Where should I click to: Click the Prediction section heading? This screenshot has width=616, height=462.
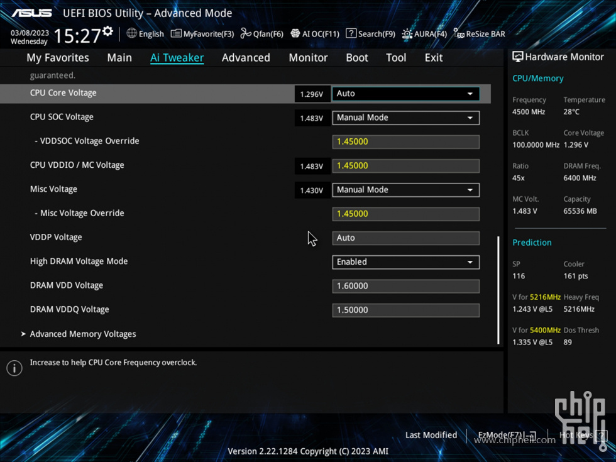pos(532,243)
